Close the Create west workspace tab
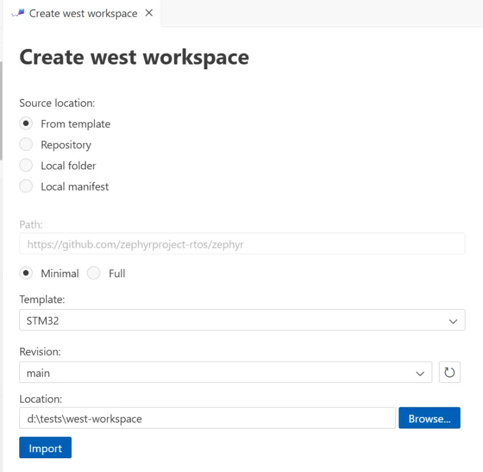 [149, 13]
